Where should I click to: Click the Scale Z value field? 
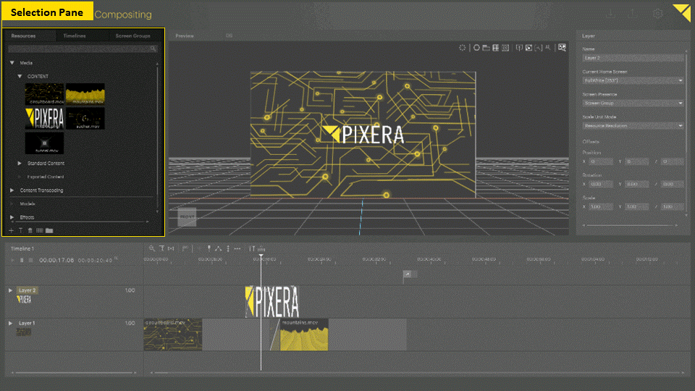672,206
